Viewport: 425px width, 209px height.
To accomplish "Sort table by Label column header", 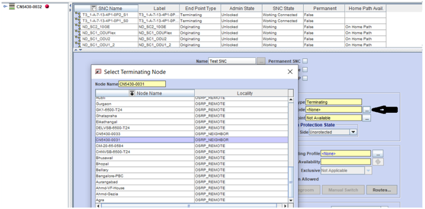I will coord(159,8).
